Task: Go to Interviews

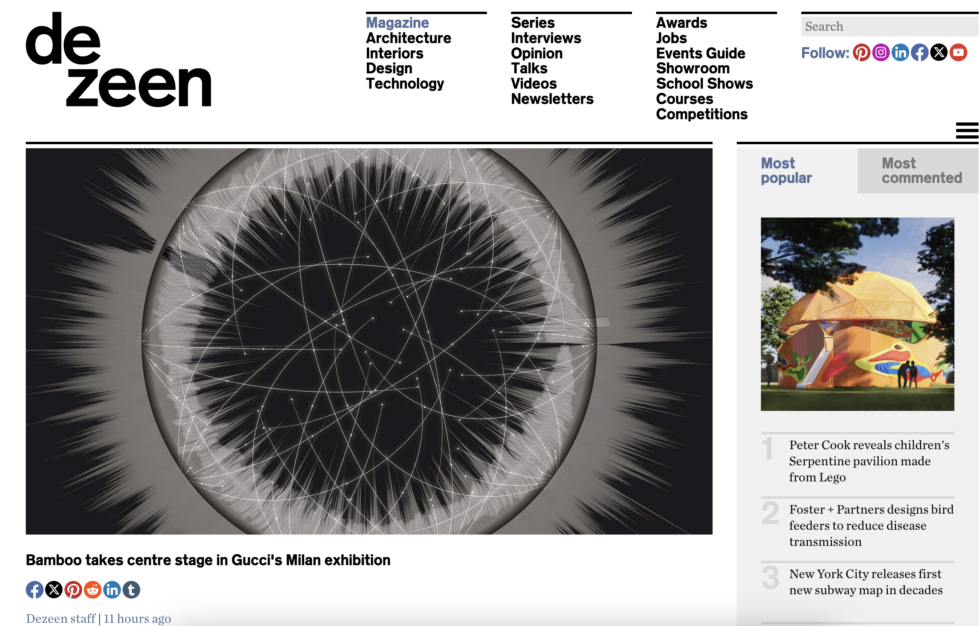Action: coord(546,38)
